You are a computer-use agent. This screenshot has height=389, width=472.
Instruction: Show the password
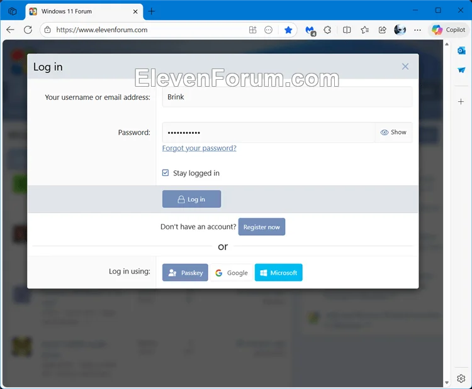393,132
